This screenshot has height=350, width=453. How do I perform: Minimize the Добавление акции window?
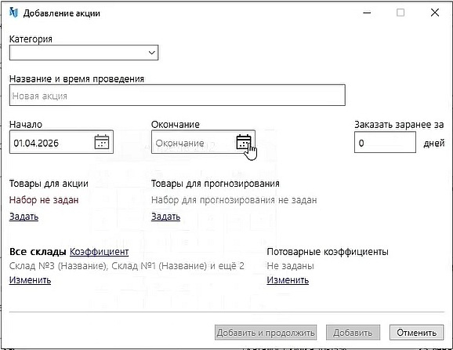[x=367, y=13]
